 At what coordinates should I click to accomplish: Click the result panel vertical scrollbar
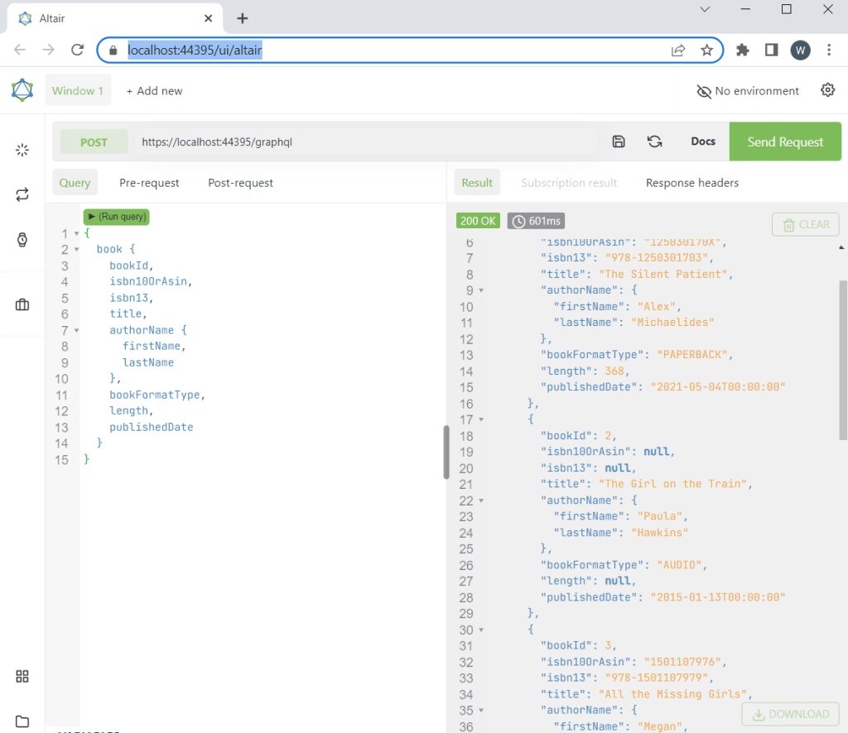(x=843, y=356)
